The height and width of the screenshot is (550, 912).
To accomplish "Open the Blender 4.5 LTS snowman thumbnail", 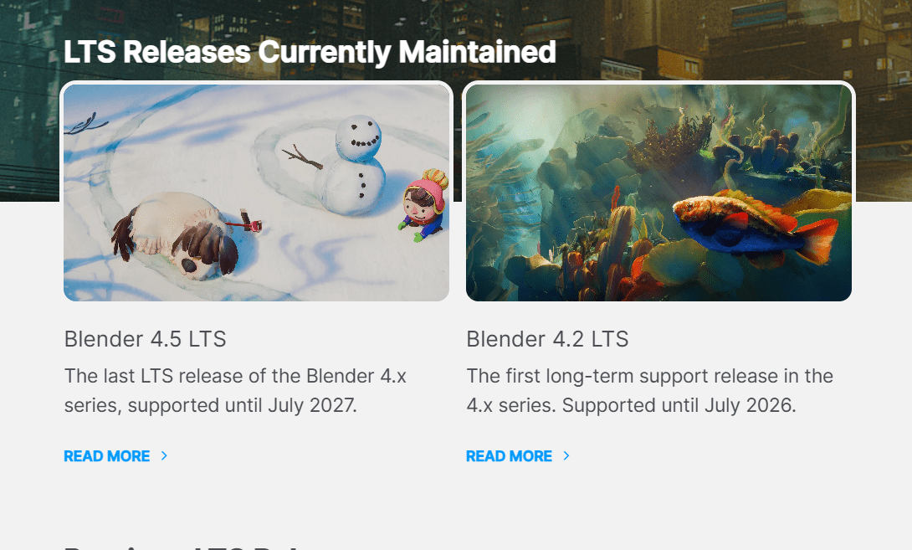I will tap(257, 193).
